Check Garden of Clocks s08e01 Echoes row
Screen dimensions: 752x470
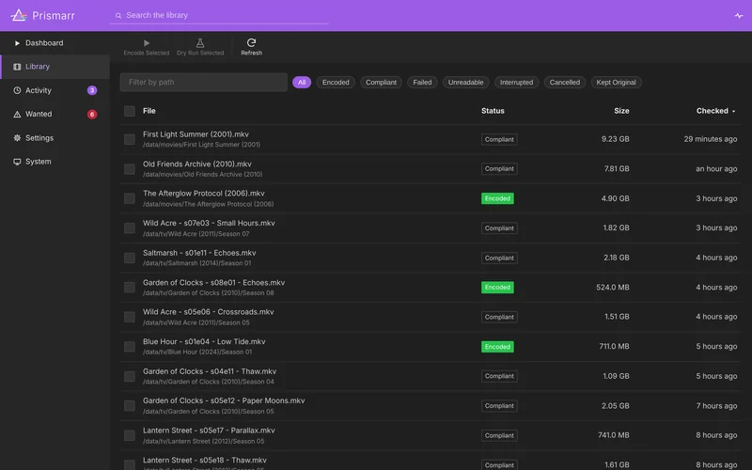(130, 288)
